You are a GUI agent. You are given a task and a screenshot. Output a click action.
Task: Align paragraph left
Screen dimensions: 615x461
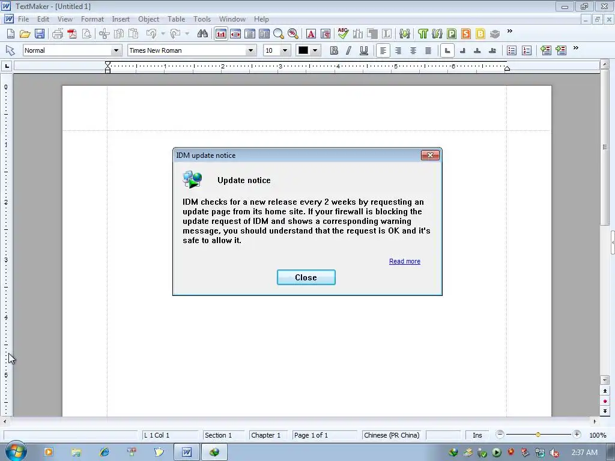coord(383,50)
